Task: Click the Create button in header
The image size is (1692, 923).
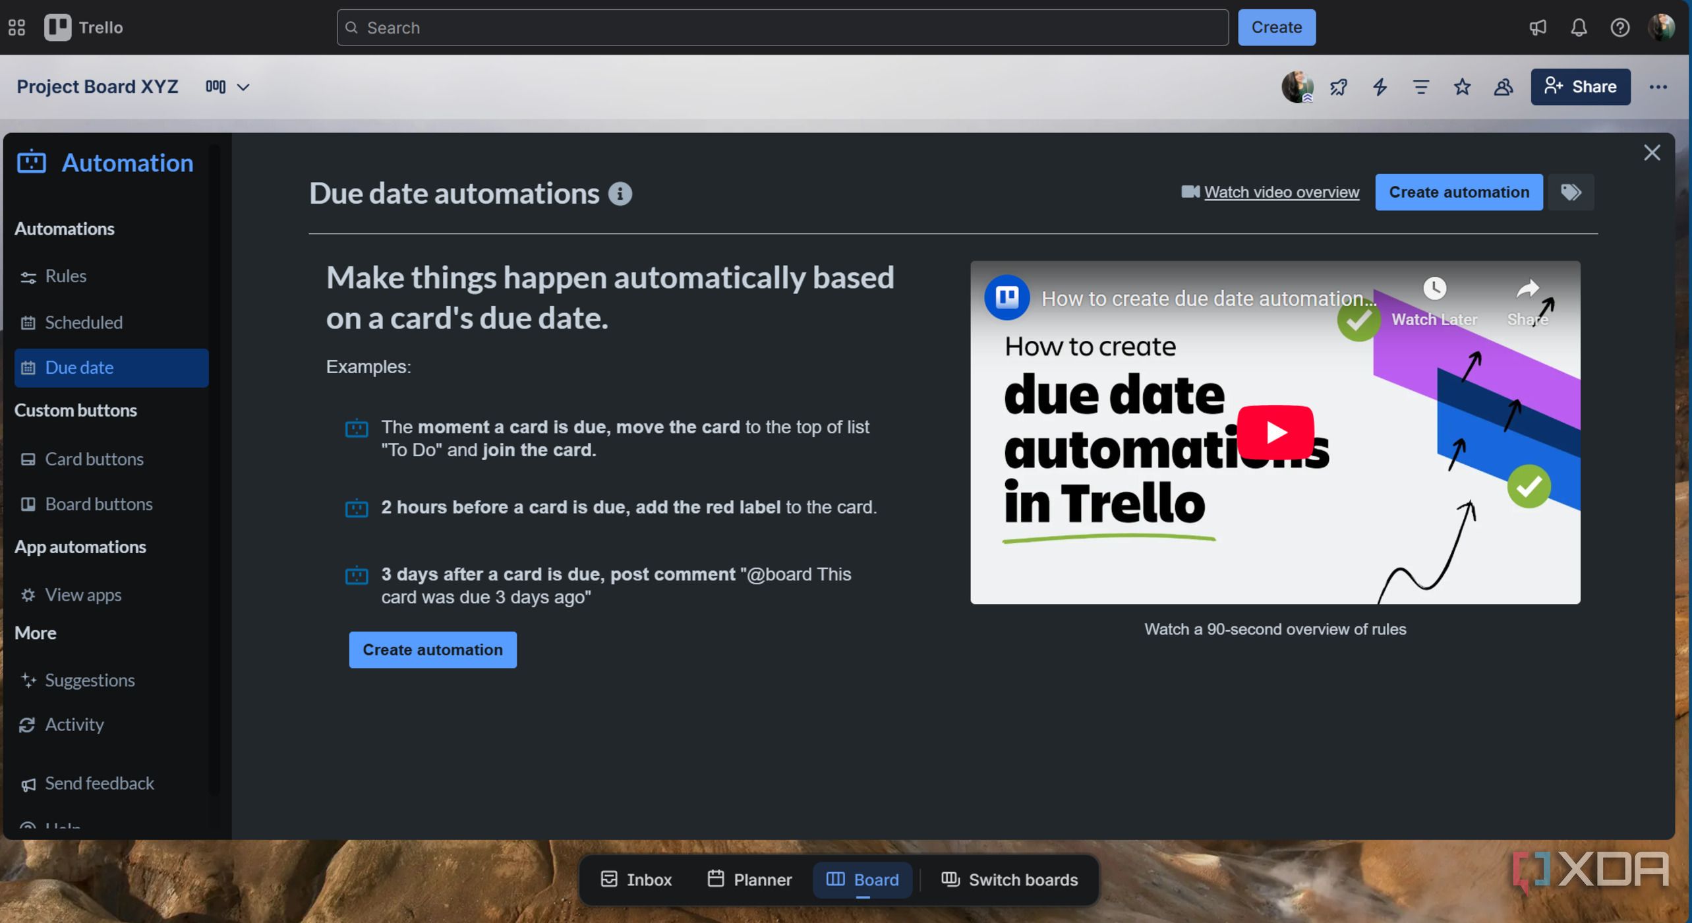Action: 1276,27
